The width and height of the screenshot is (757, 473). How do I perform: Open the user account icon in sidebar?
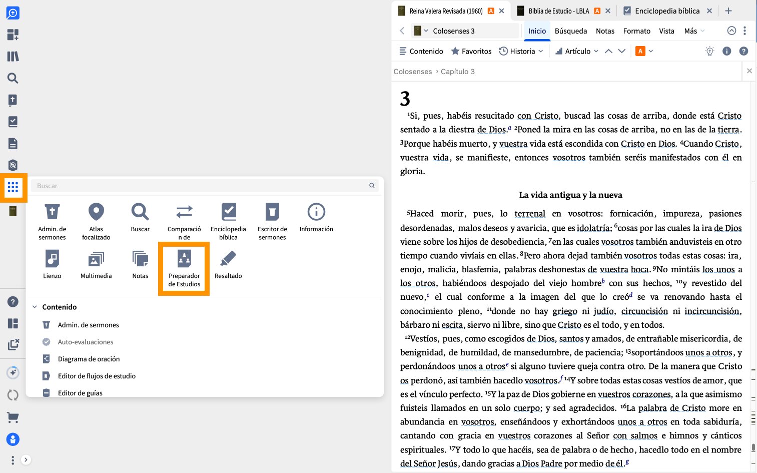click(x=13, y=439)
